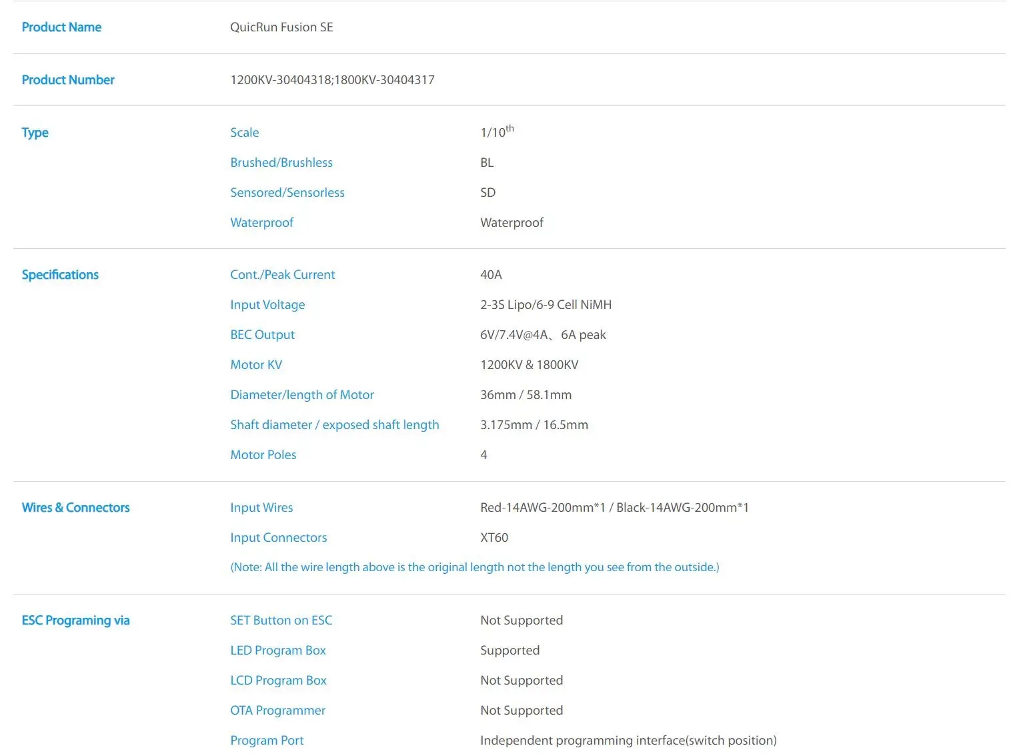Viewport: 1021px width, 754px height.
Task: Select 'Not Supported' beside OTA Programmer
Action: tap(522, 711)
